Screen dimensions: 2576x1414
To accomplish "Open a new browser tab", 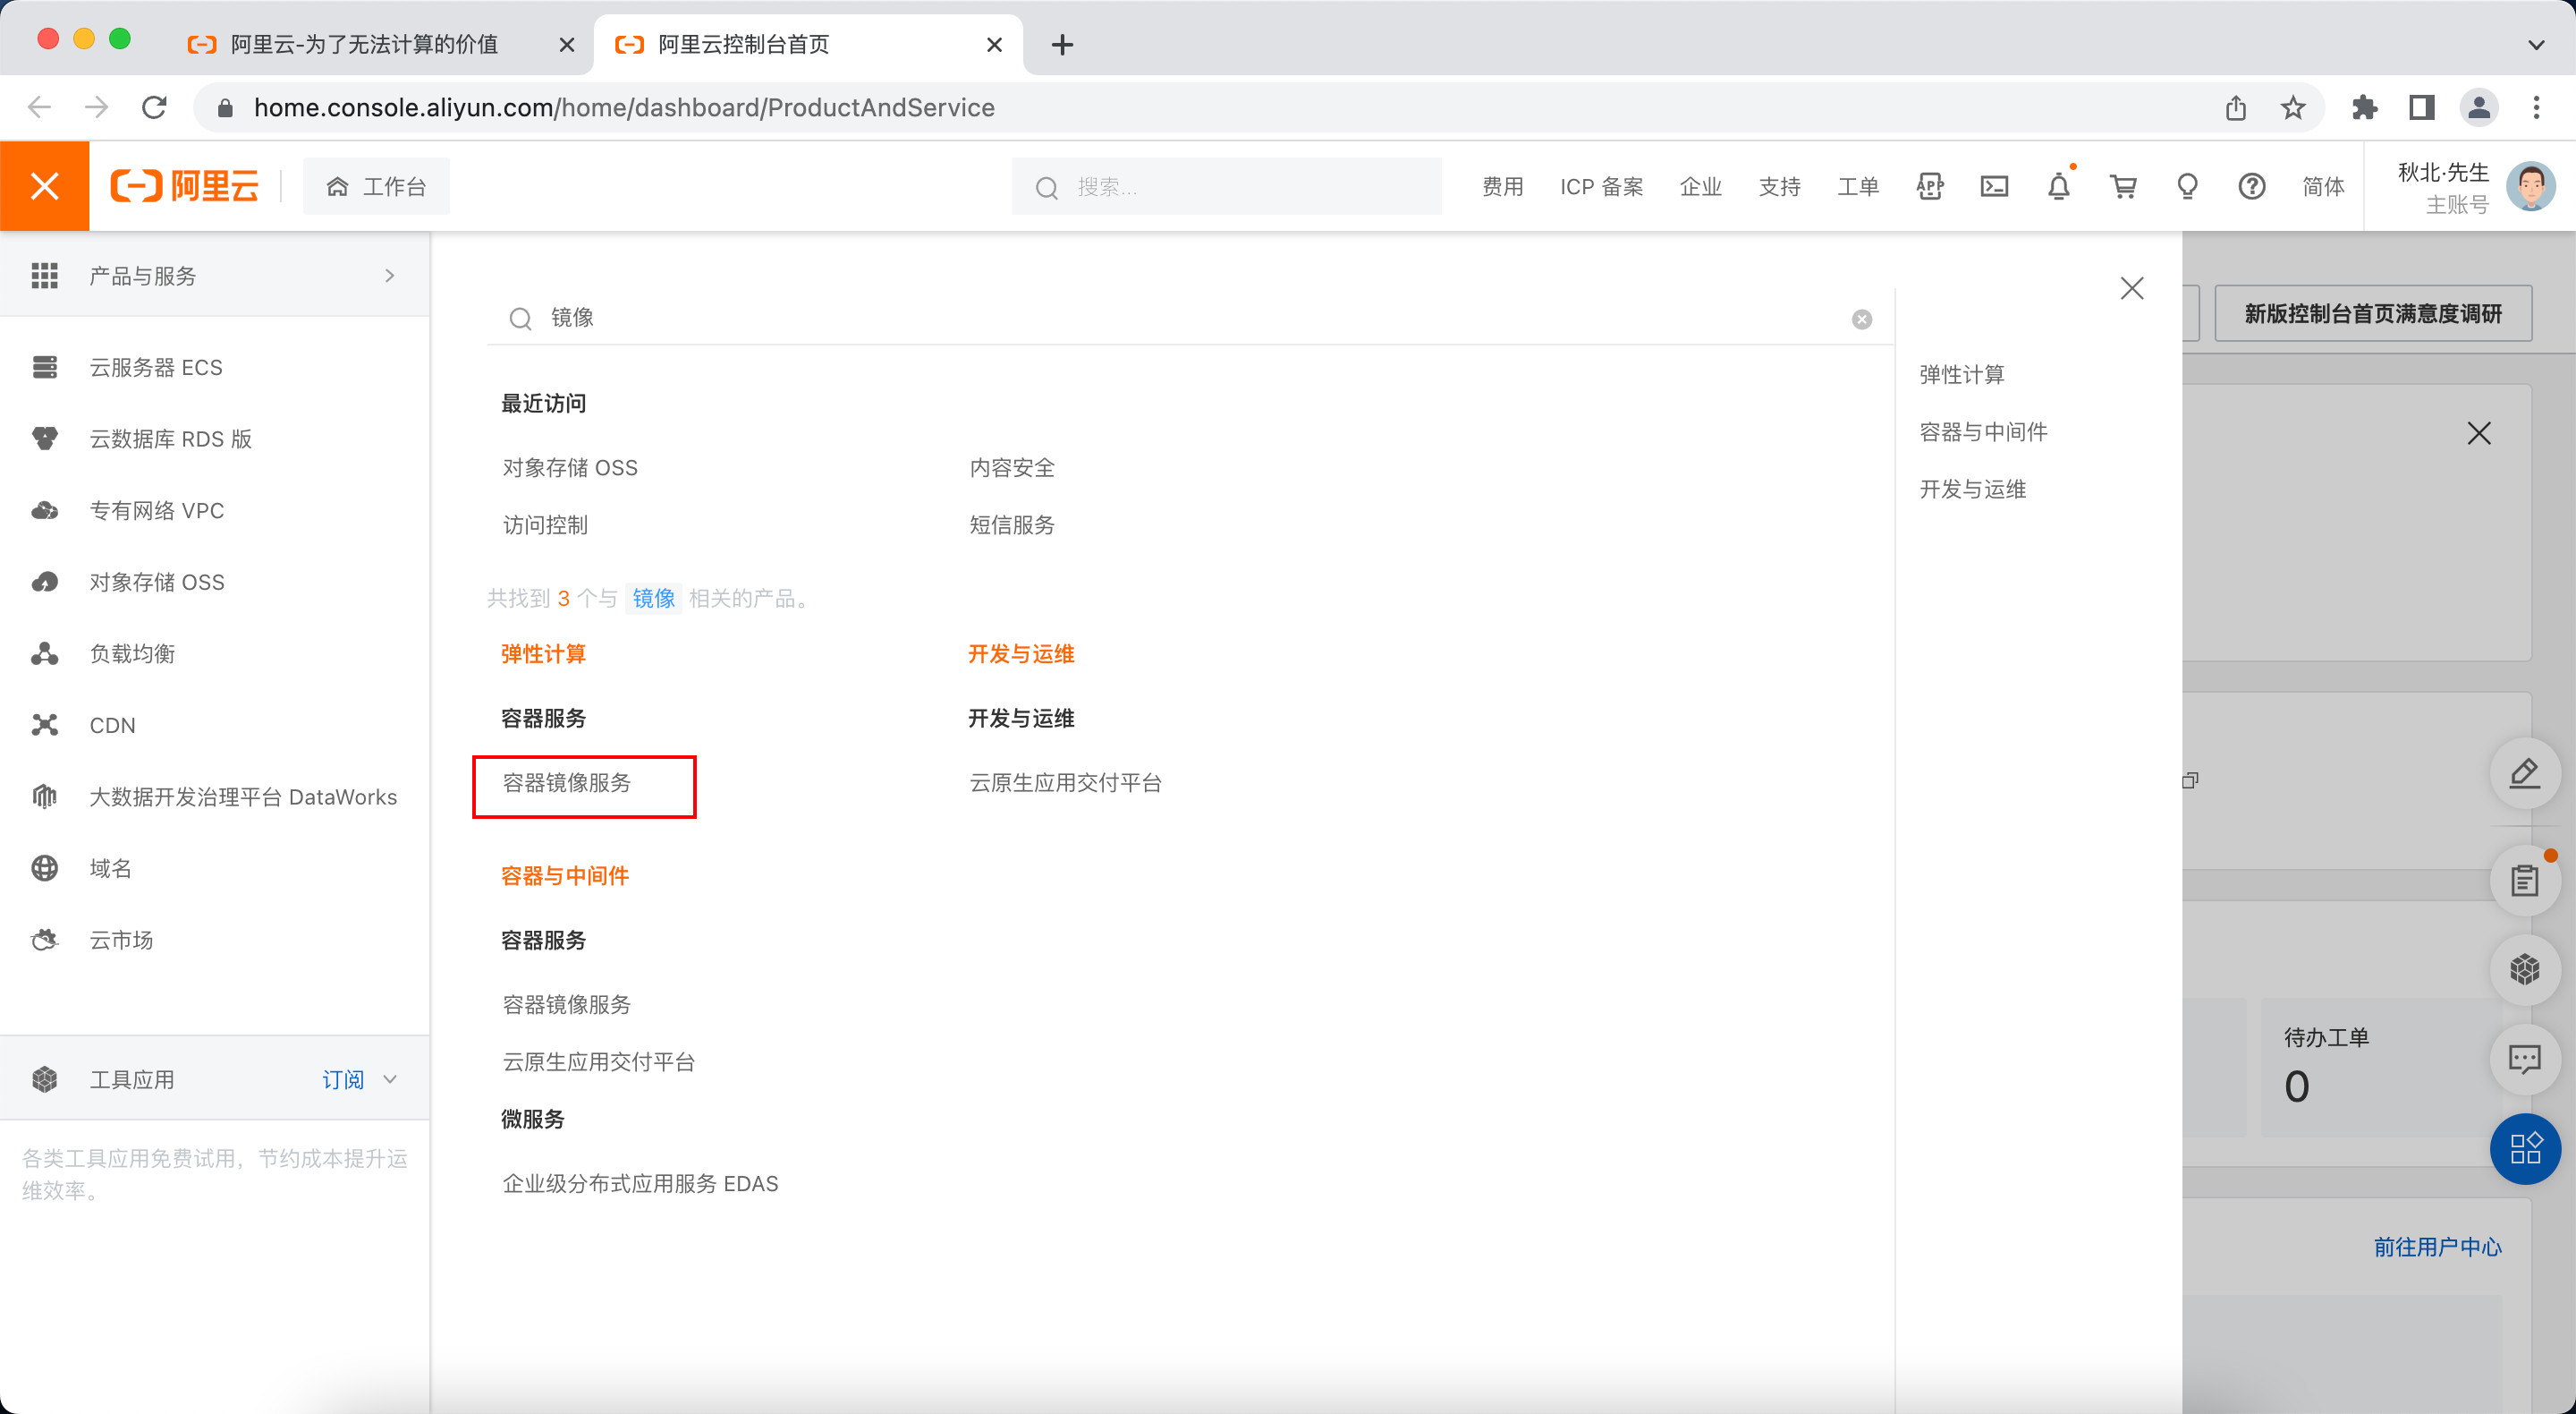I will 1063,44.
